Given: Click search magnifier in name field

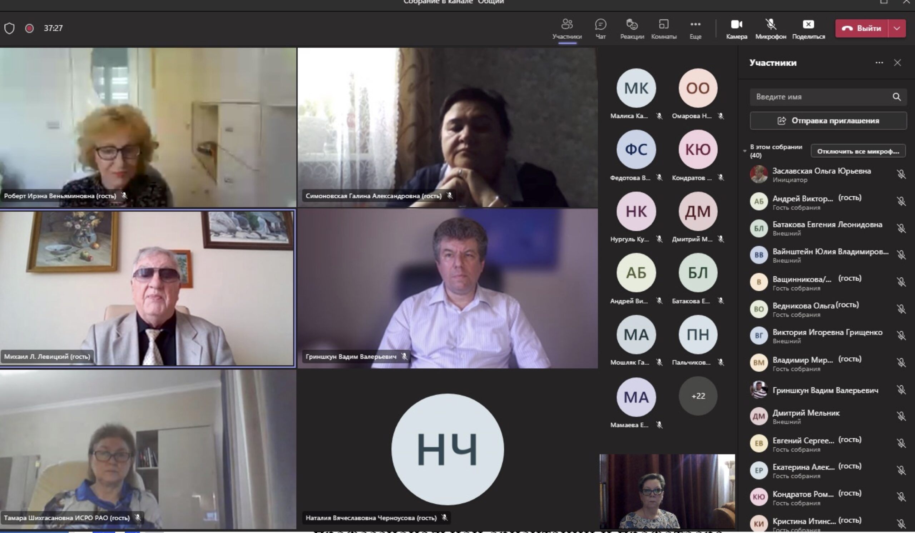Looking at the screenshot, I should (x=896, y=97).
